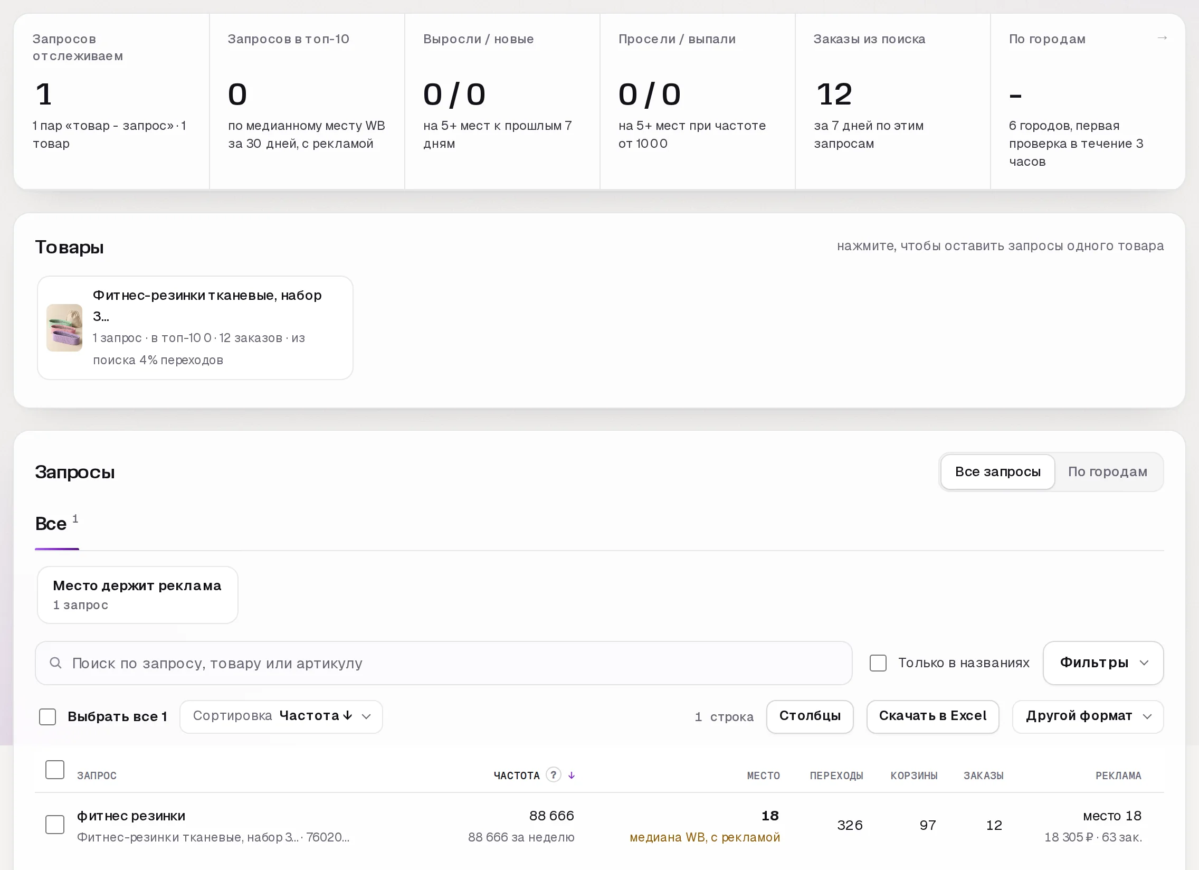Focus the Поиск по запросу search field
Viewport: 1199px width, 870px height.
coord(443,663)
